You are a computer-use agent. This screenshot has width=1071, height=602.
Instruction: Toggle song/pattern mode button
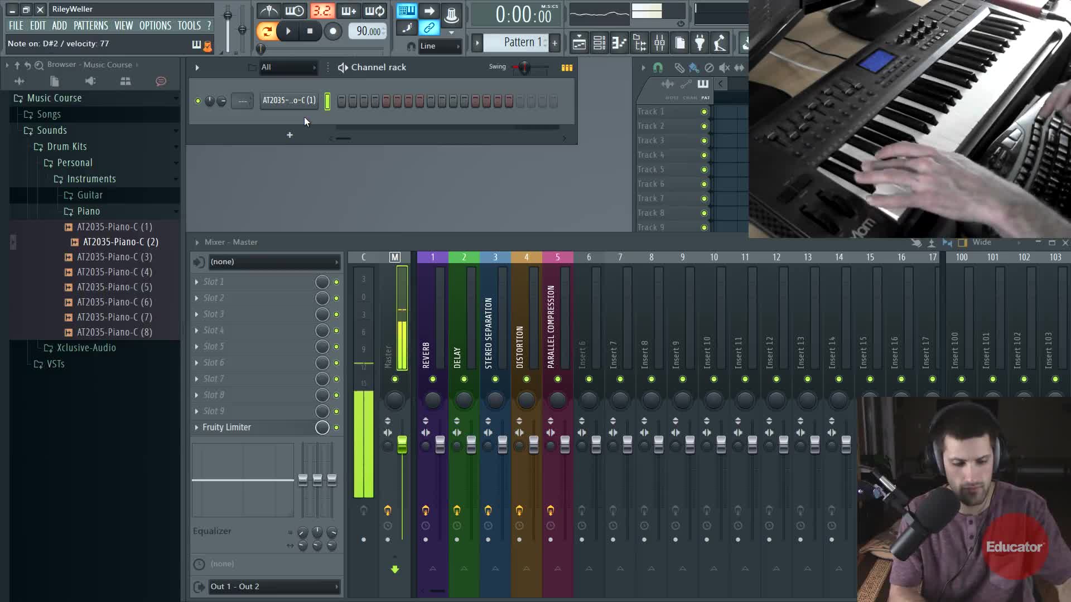point(267,31)
